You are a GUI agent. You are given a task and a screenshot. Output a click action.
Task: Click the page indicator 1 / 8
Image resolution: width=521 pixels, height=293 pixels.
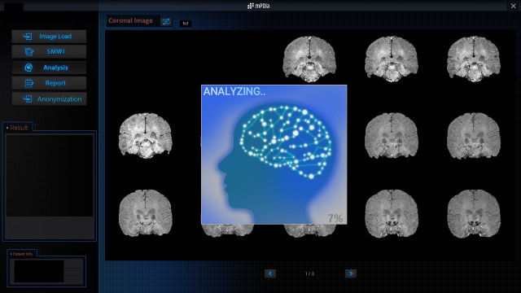click(x=309, y=273)
